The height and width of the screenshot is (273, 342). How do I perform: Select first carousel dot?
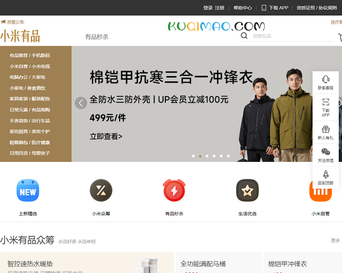tap(193, 156)
